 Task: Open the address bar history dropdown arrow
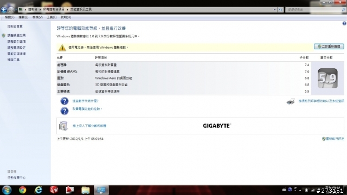(275, 10)
